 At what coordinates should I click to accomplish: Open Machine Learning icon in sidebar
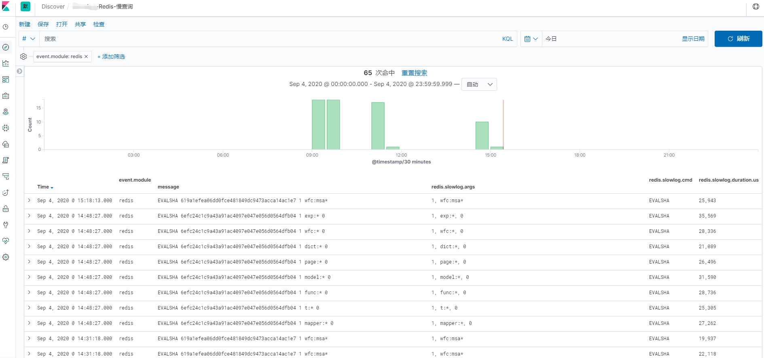click(x=6, y=128)
